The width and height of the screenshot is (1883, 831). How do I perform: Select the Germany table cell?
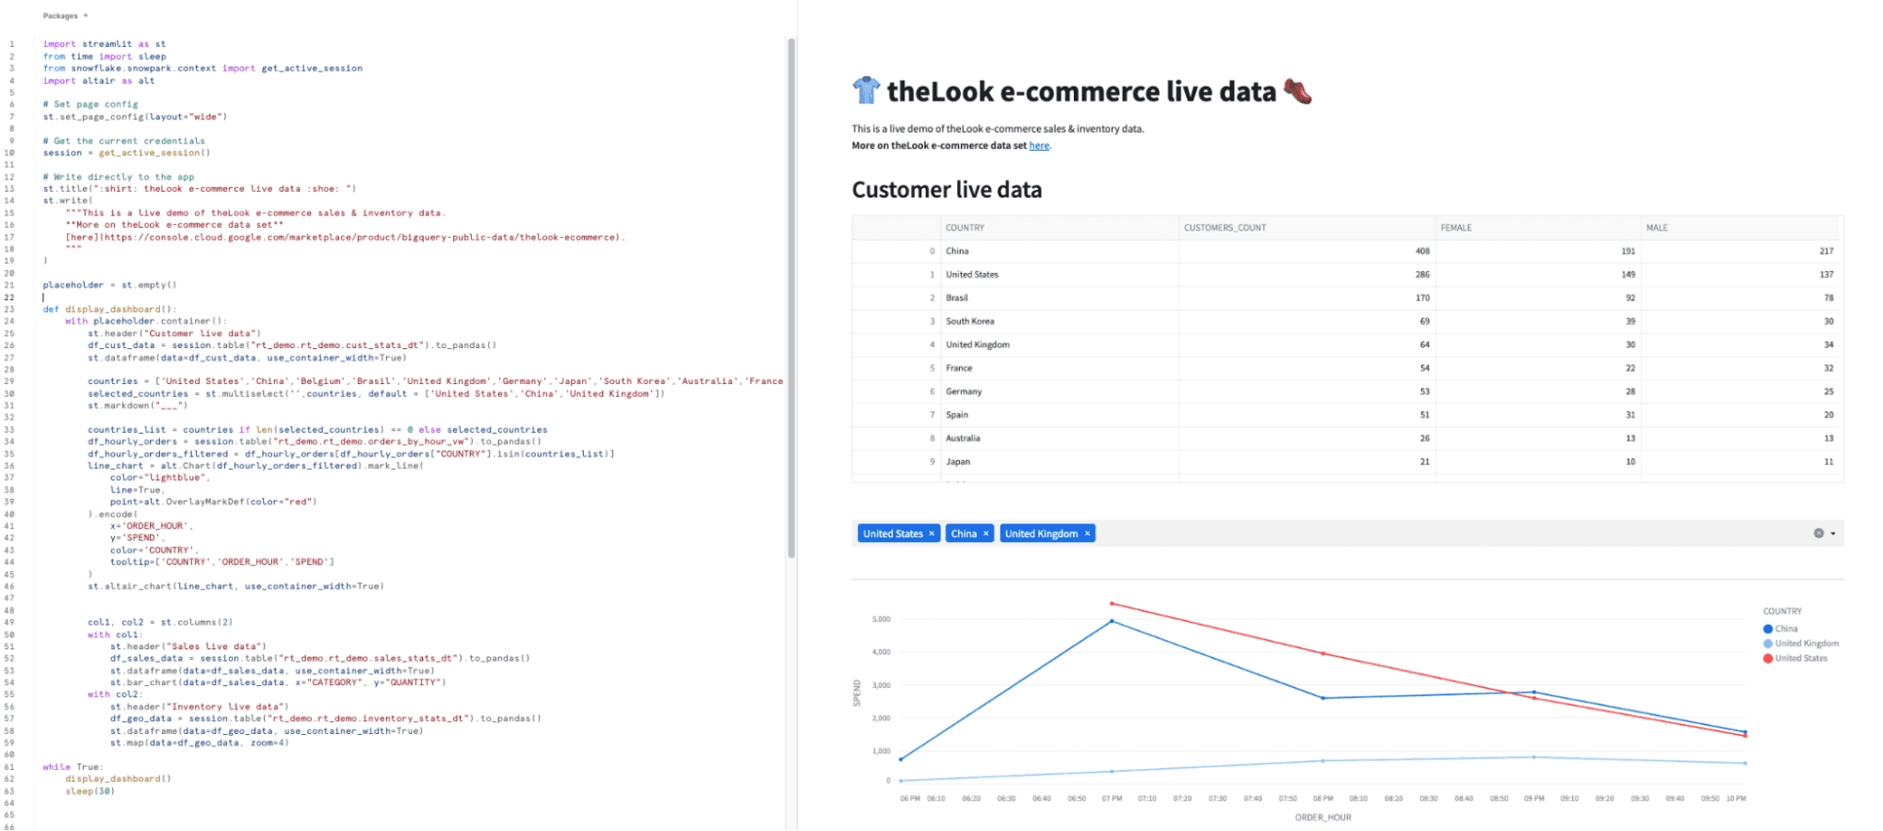coord(1061,392)
